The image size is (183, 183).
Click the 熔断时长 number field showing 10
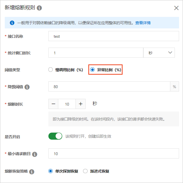(67, 104)
